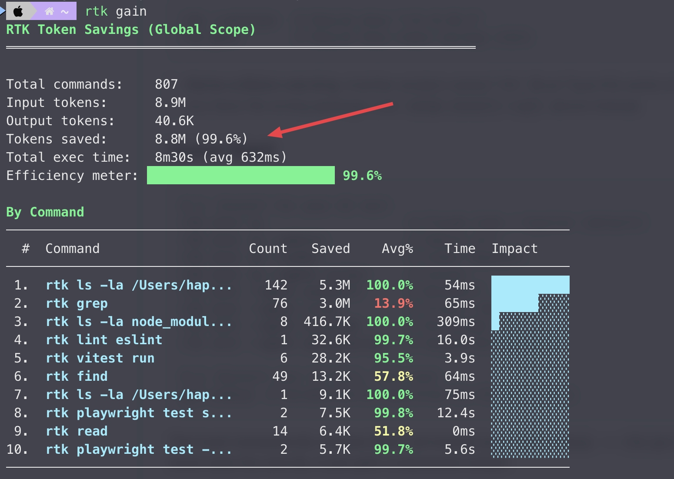The image size is (674, 479).
Task: Click the count 14 cell for read
Action: click(280, 431)
